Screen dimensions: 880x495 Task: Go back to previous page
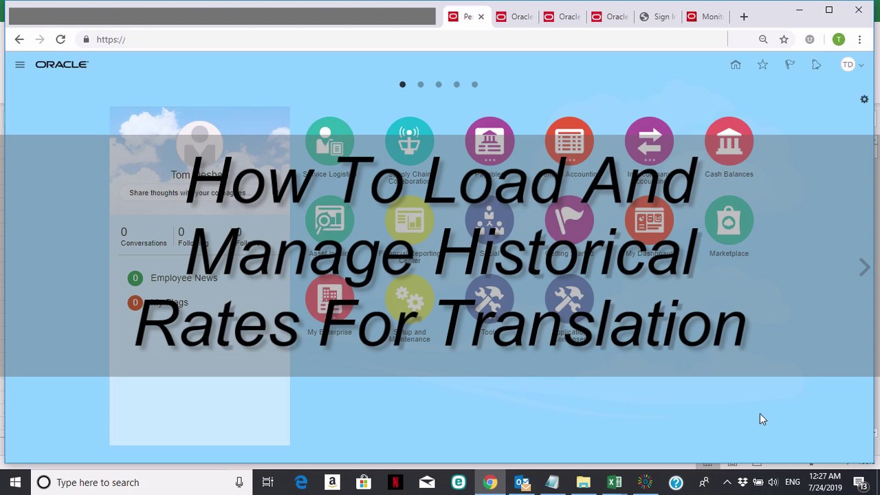[19, 39]
